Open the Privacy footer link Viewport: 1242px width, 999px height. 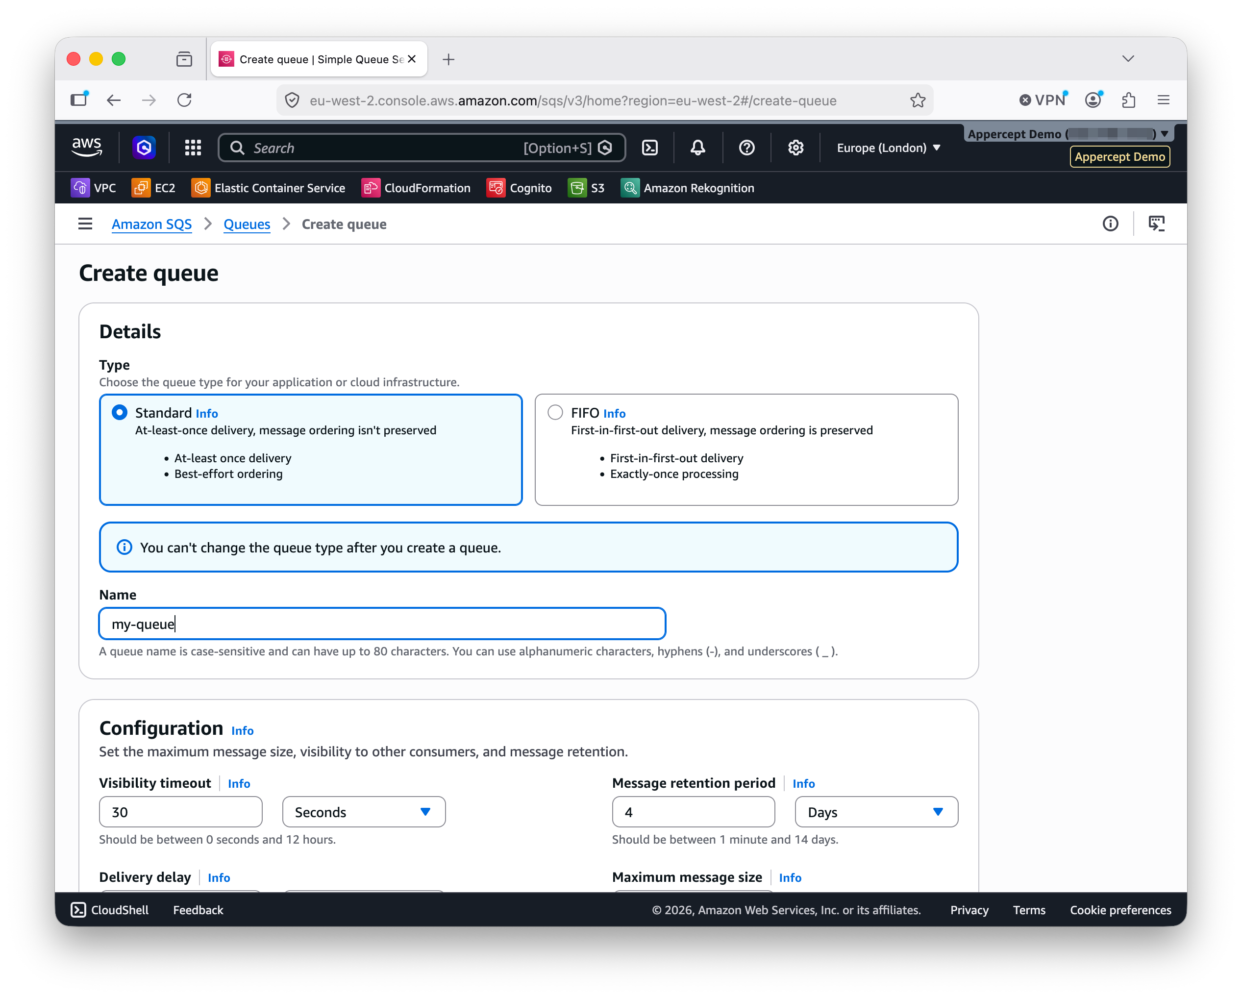pos(969,910)
